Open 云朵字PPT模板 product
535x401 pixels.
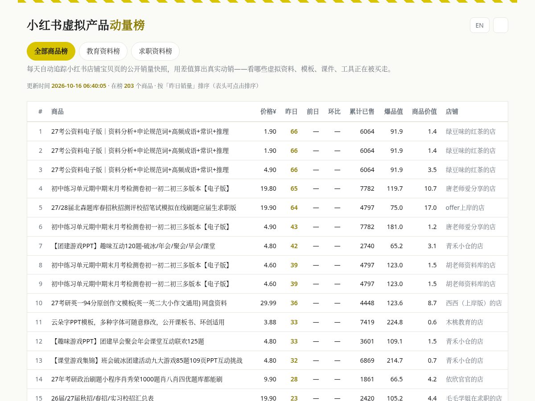[x=138, y=322]
